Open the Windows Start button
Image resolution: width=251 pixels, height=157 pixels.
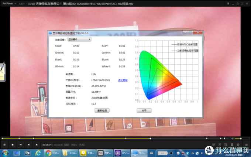pyautogui.click(x=5, y=153)
